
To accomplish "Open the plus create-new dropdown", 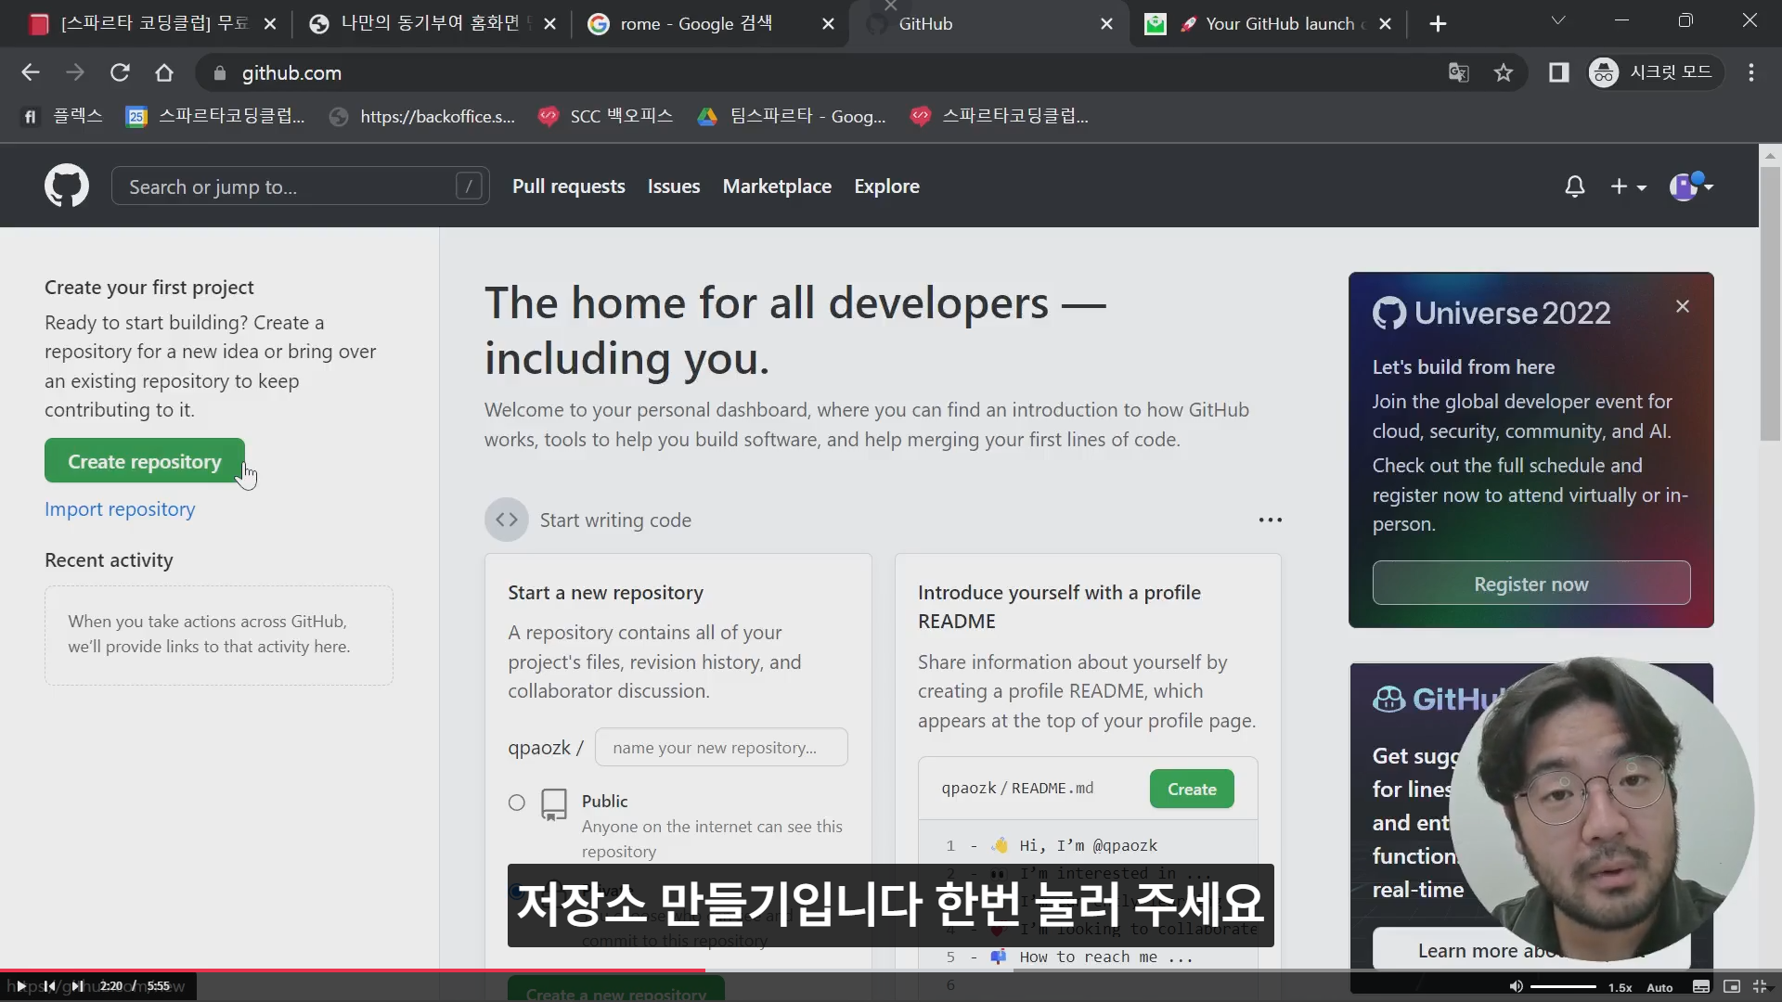I will tap(1628, 186).
